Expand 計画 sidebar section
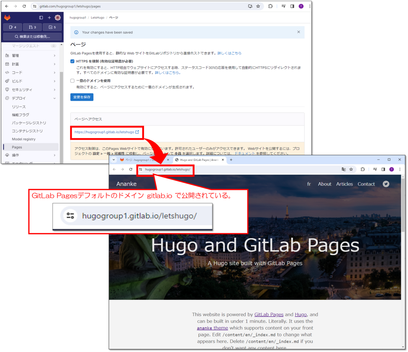Image resolution: width=408 pixels, height=352 pixels. point(31,64)
